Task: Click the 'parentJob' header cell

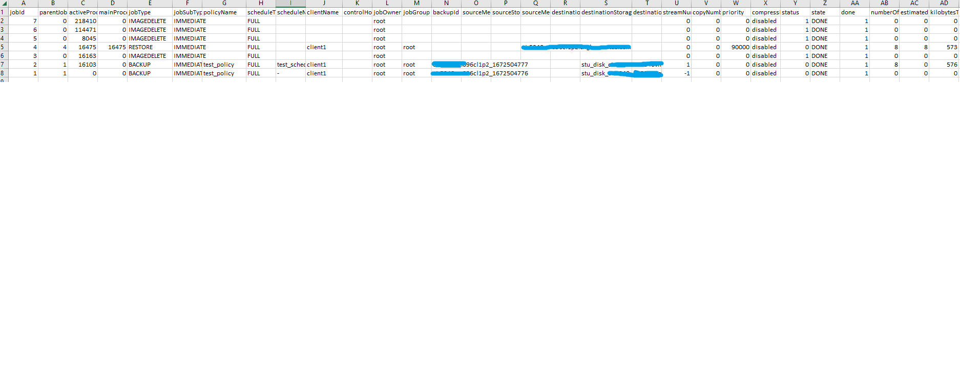Action: tap(53, 12)
